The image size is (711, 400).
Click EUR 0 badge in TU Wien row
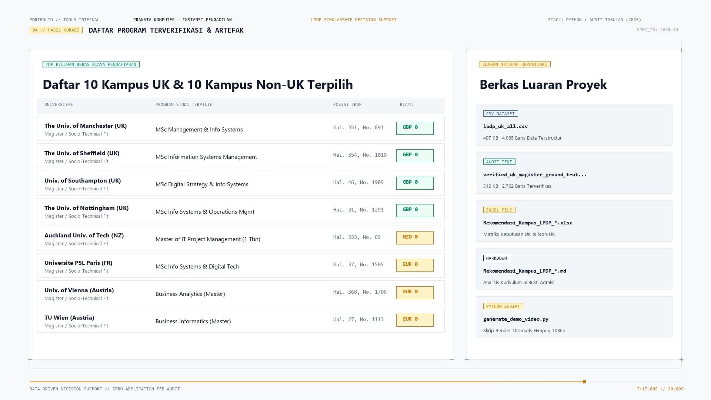tap(415, 320)
